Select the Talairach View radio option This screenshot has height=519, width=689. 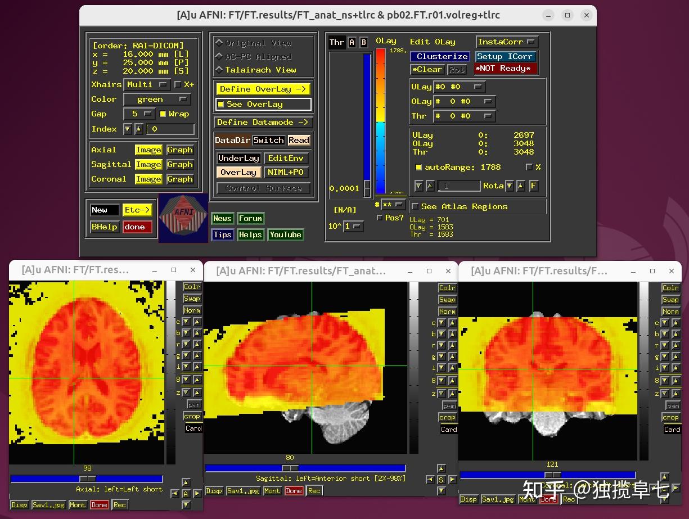[219, 70]
